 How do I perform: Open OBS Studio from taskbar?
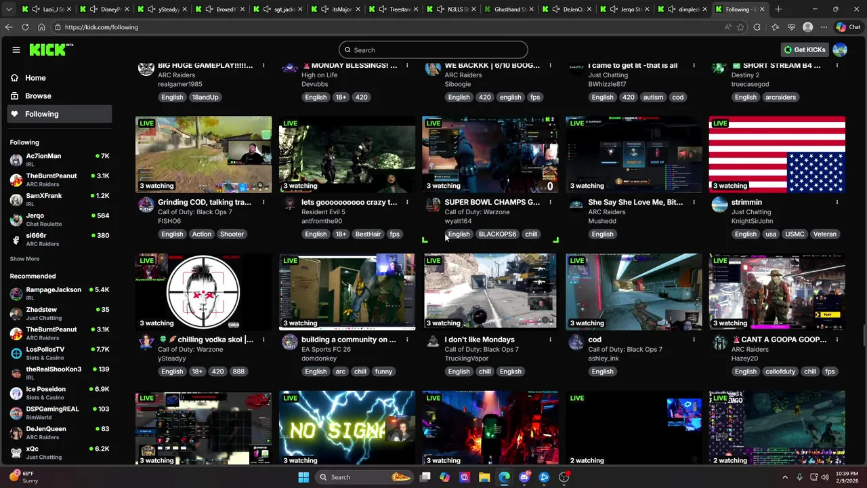tap(564, 477)
